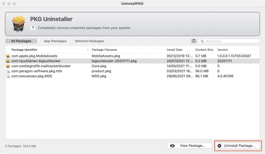The width and height of the screenshot is (265, 154).
Task: Sort by Package Identifier column header
Action: click(25, 50)
